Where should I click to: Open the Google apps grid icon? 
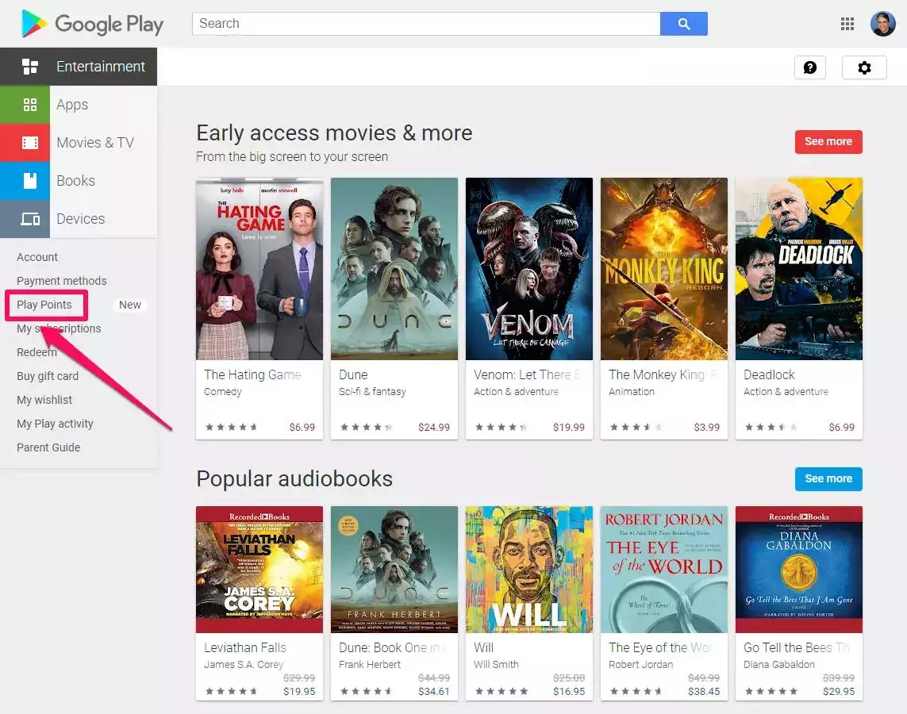[847, 24]
